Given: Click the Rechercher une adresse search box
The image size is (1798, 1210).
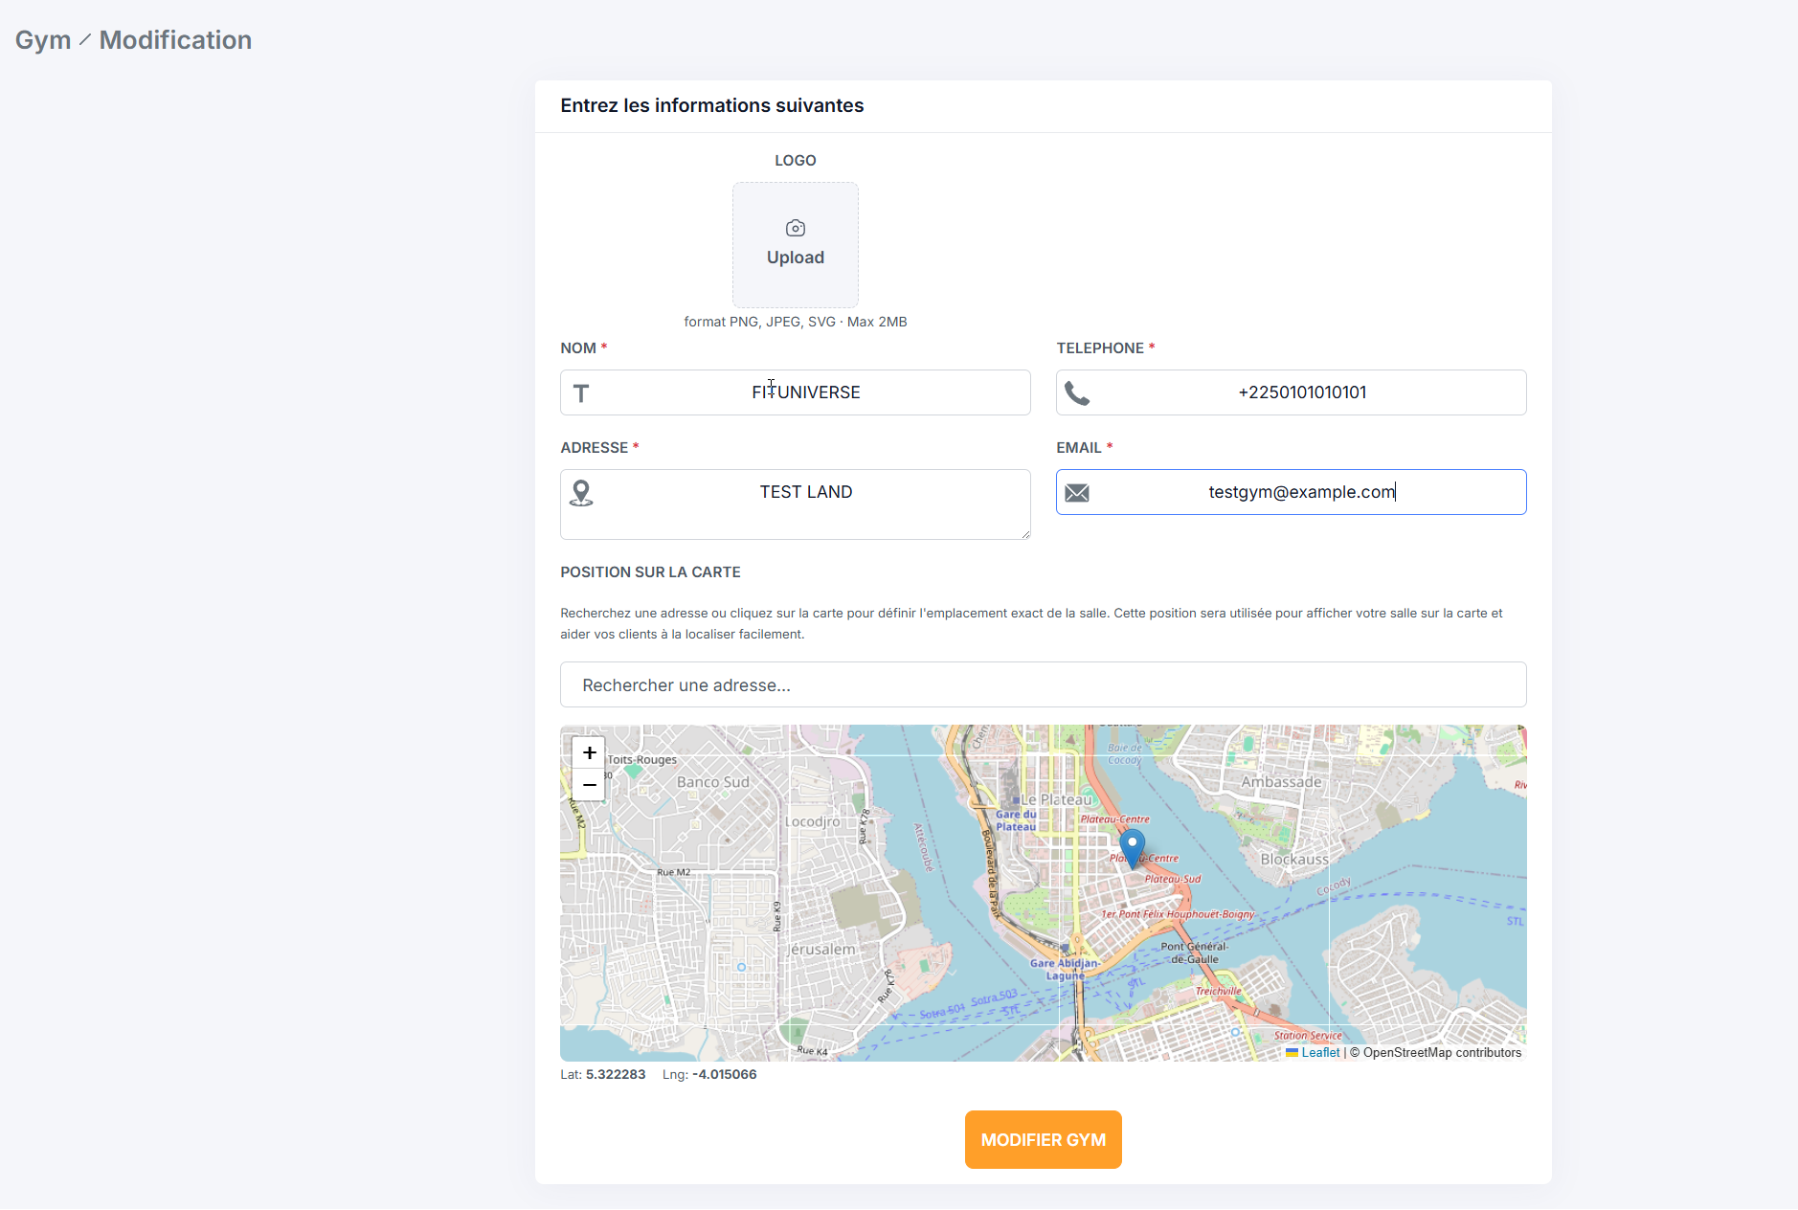Looking at the screenshot, I should (1043, 684).
